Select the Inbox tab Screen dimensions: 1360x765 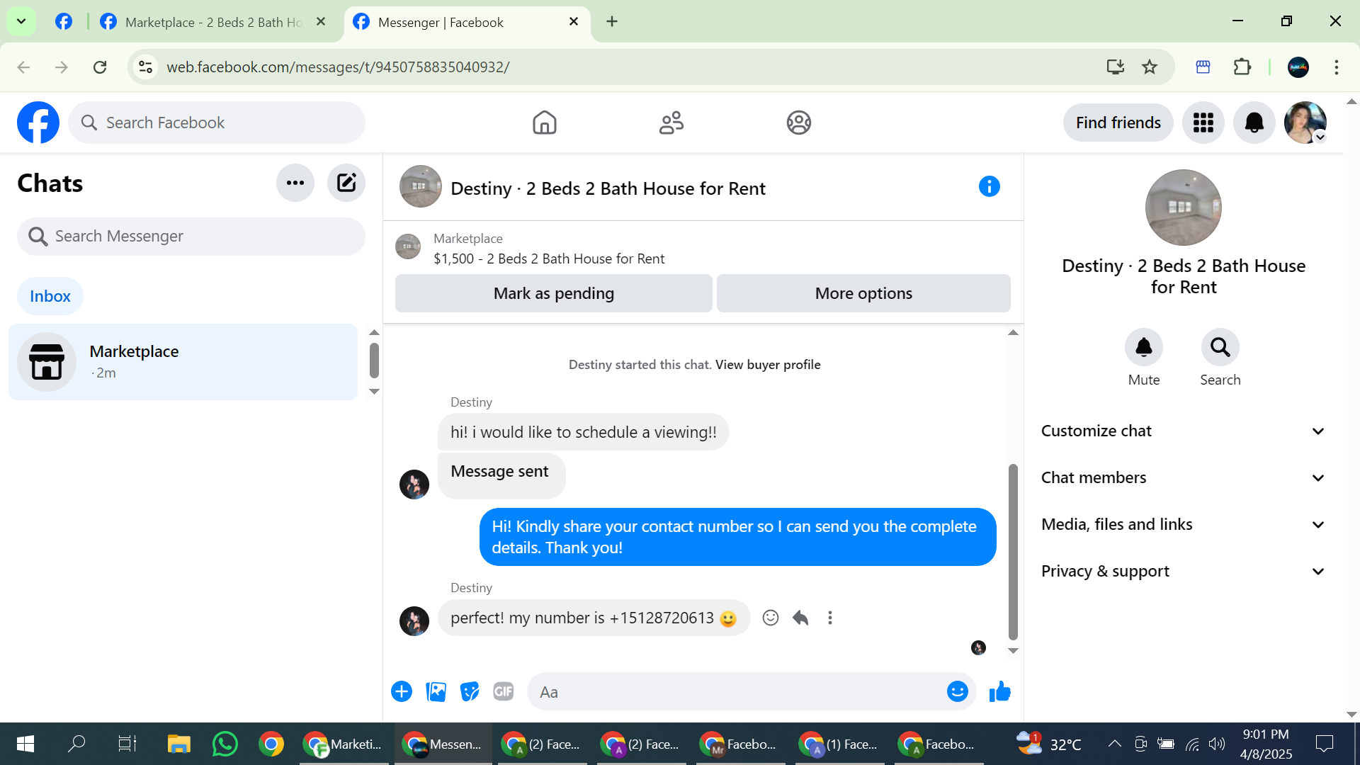(x=50, y=297)
